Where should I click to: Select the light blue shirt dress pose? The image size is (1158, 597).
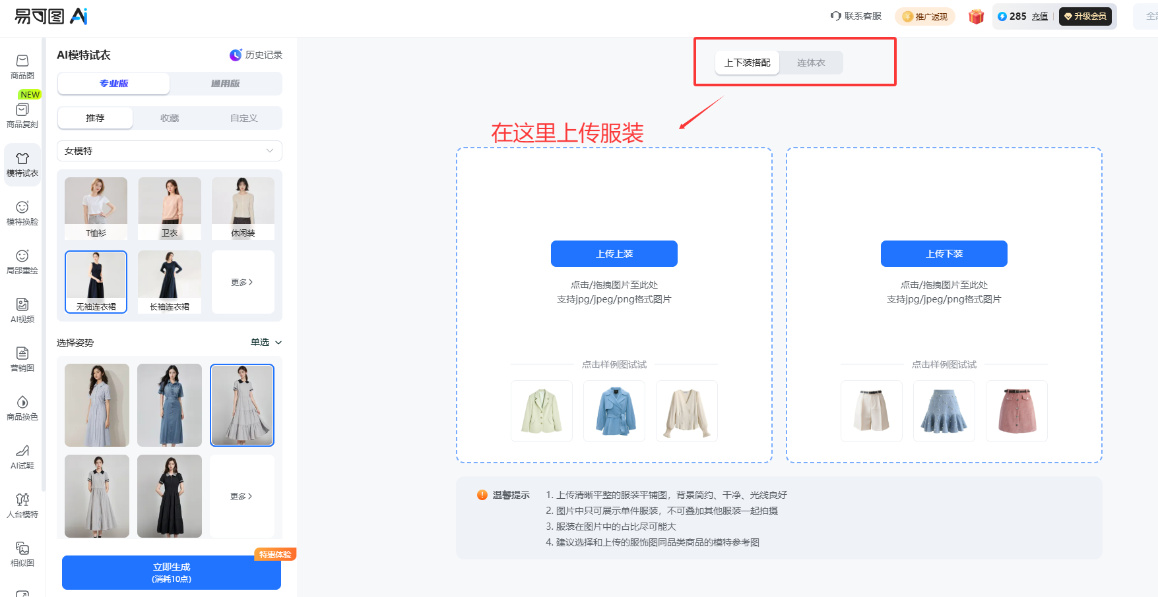(97, 405)
